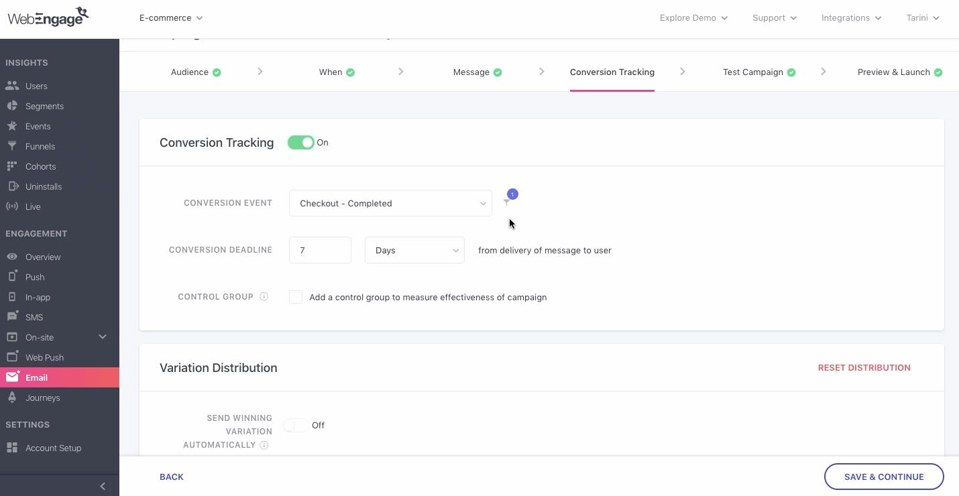The height and width of the screenshot is (496, 959).
Task: Go to the When step tab
Action: pyautogui.click(x=337, y=72)
